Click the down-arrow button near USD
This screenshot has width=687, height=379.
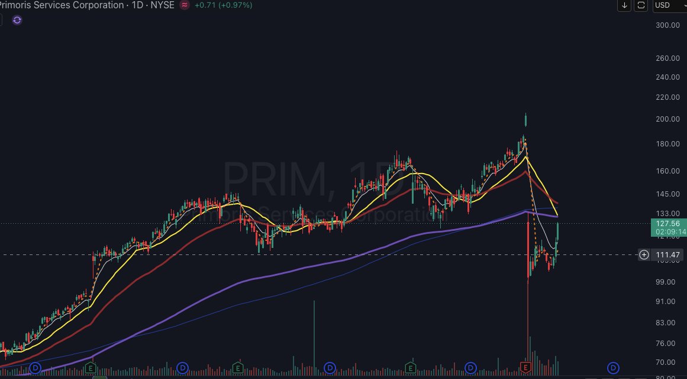[624, 5]
